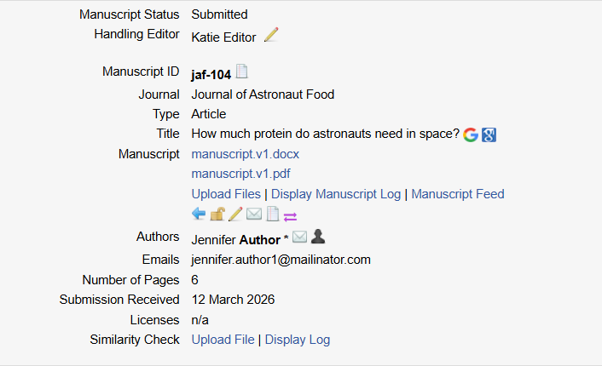Screen dimensions: 602x366
Task: Open manuscript.v1.docx file
Action: [x=246, y=154]
